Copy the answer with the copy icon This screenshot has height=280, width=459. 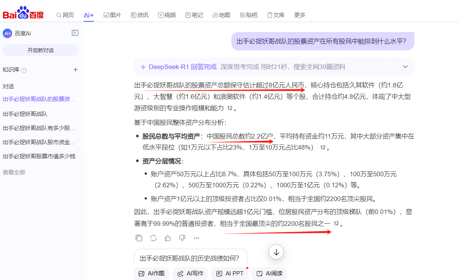coord(139,238)
